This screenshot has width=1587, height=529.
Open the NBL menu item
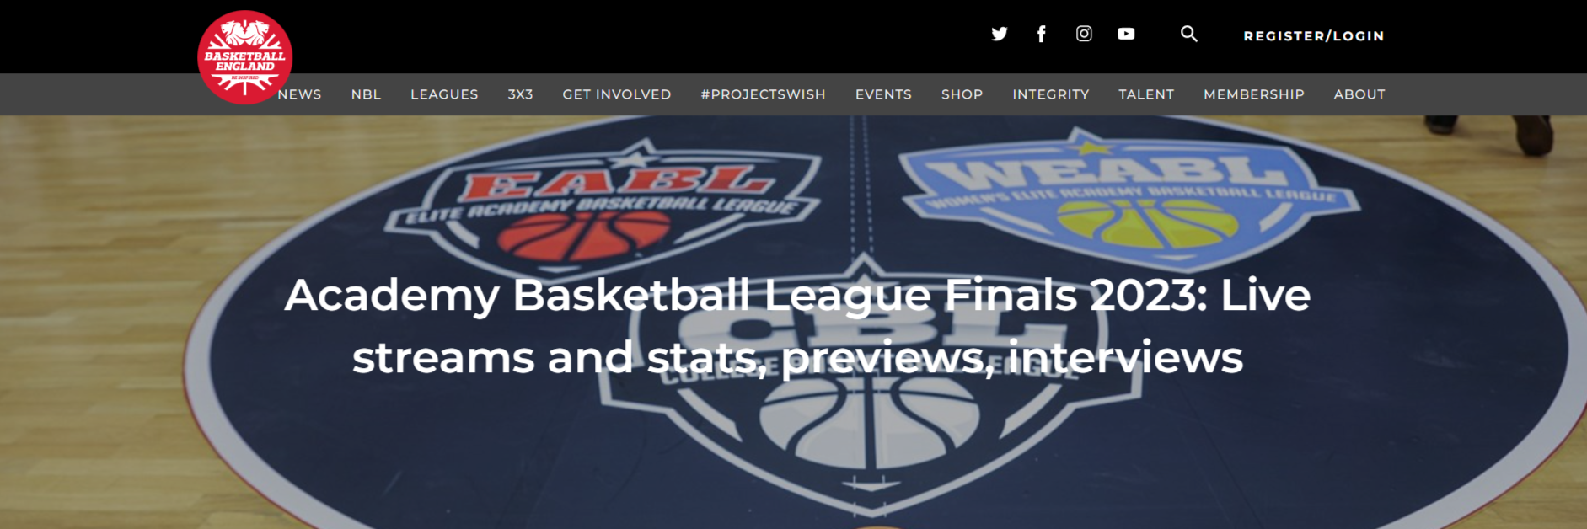pos(366,94)
